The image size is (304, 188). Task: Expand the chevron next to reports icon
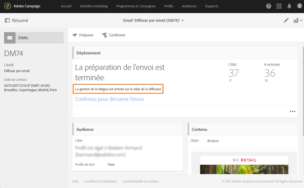(301, 20)
